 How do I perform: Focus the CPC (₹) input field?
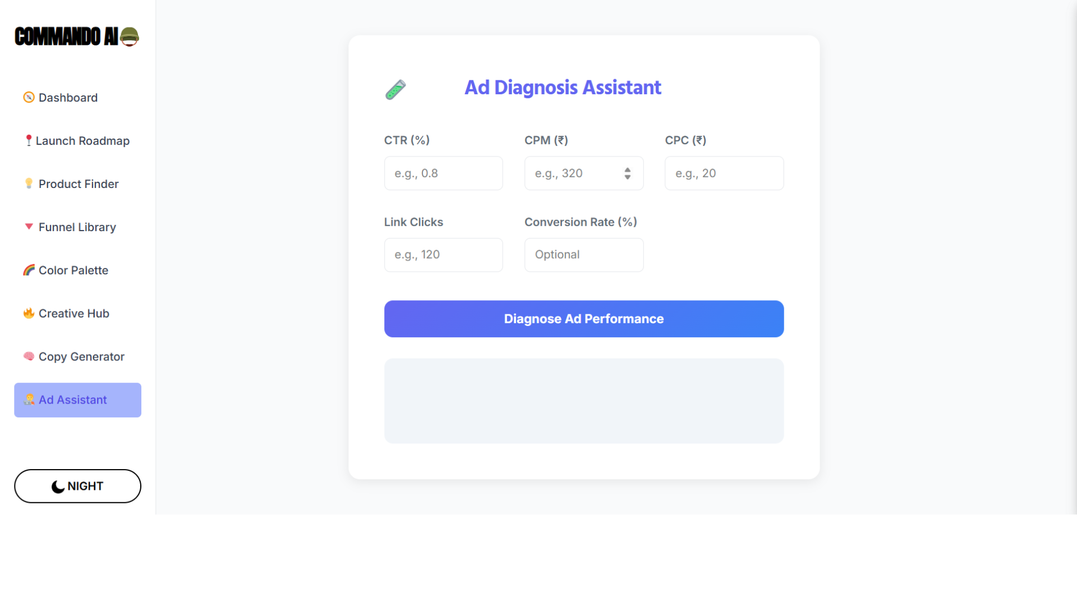(x=724, y=173)
